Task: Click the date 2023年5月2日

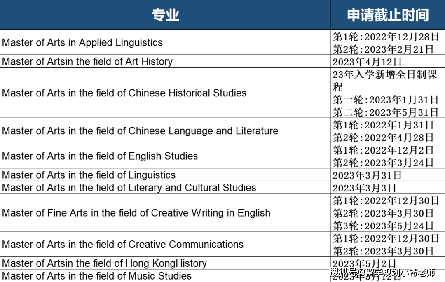Action: pos(364,263)
